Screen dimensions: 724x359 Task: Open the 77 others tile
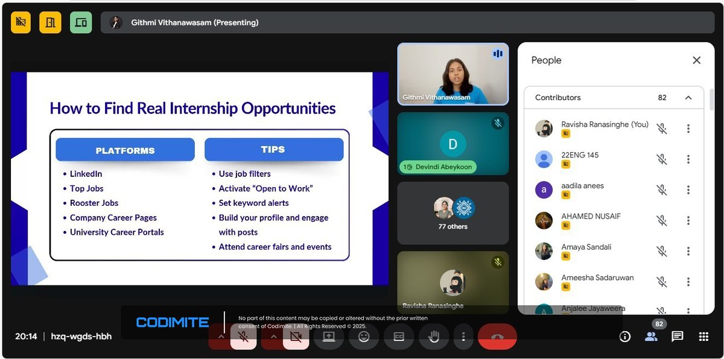[453, 213]
